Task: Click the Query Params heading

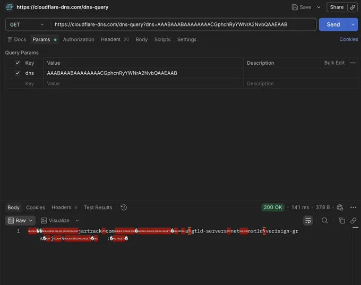Action: (x=22, y=53)
